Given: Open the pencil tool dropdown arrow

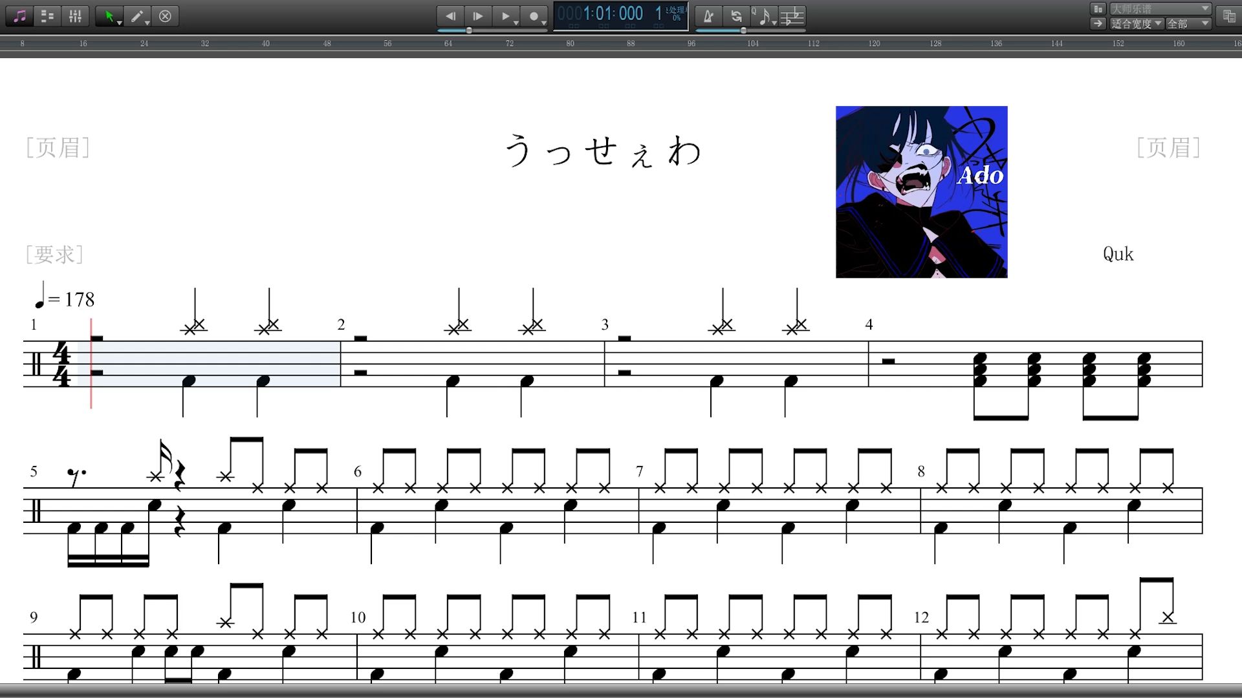Looking at the screenshot, I should point(147,23).
